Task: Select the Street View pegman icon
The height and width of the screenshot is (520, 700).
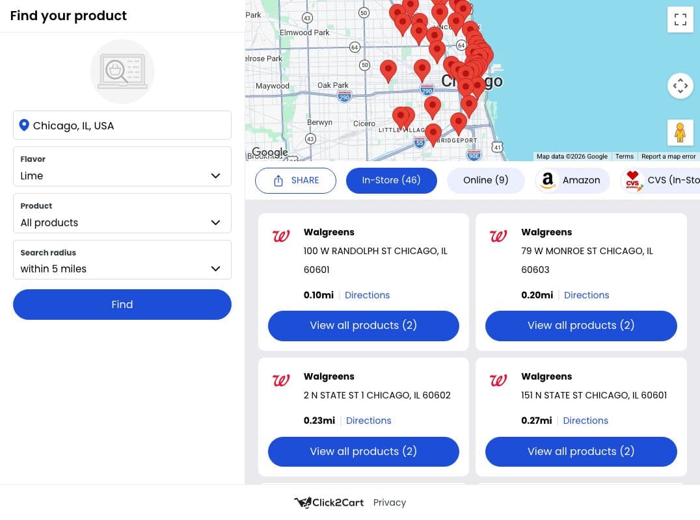Action: point(680,133)
